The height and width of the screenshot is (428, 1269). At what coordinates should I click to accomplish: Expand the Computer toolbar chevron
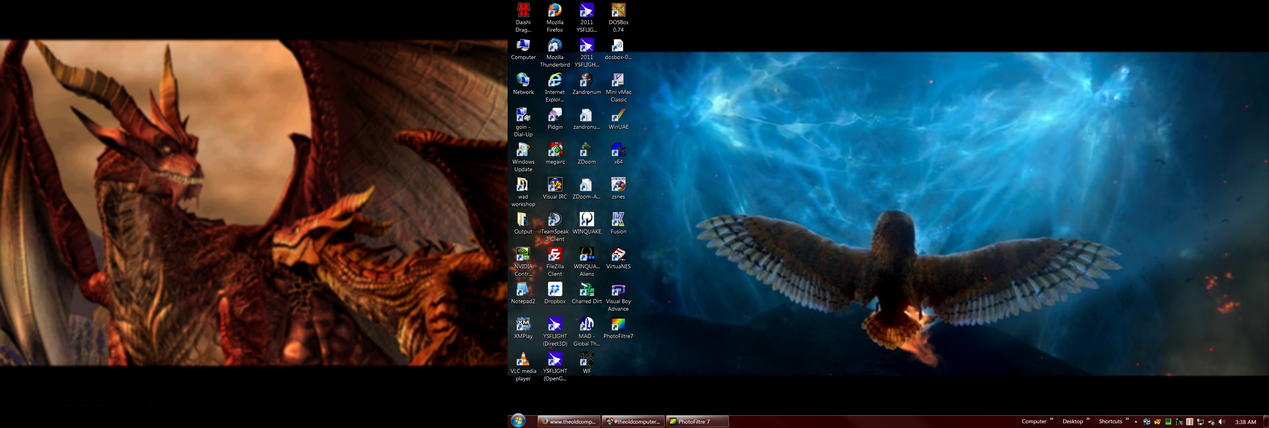[1051, 420]
